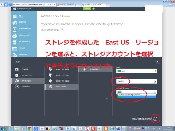Open file explorer folder in taskbar
The width and height of the screenshot is (175, 131).
click(x=17, y=128)
